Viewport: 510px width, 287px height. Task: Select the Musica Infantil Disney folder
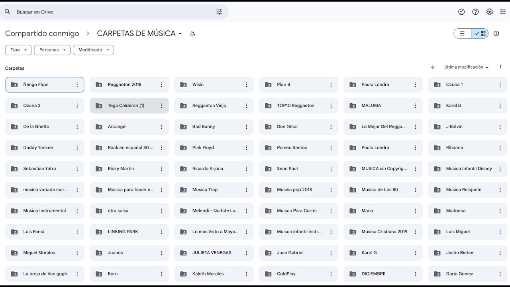tap(468, 169)
